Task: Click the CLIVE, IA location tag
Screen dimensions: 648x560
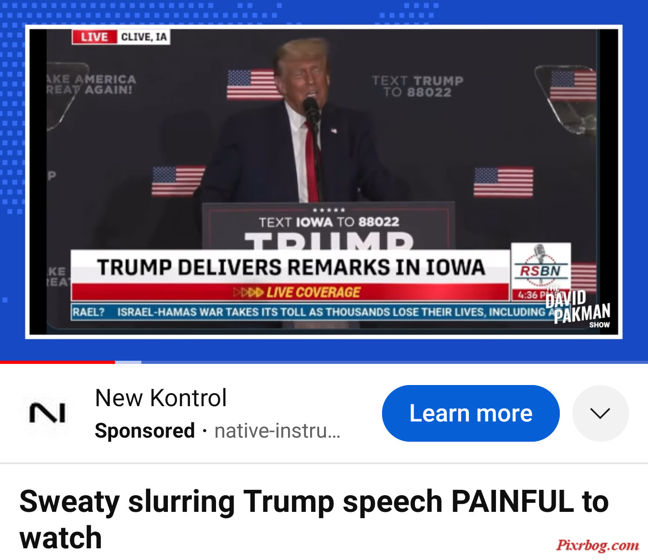Action: (144, 37)
